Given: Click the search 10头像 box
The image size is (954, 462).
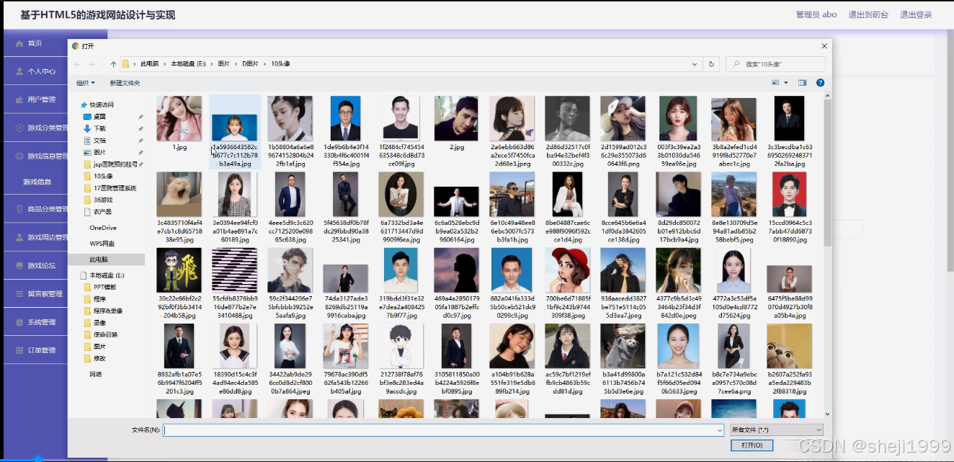Looking at the screenshot, I should 776,64.
